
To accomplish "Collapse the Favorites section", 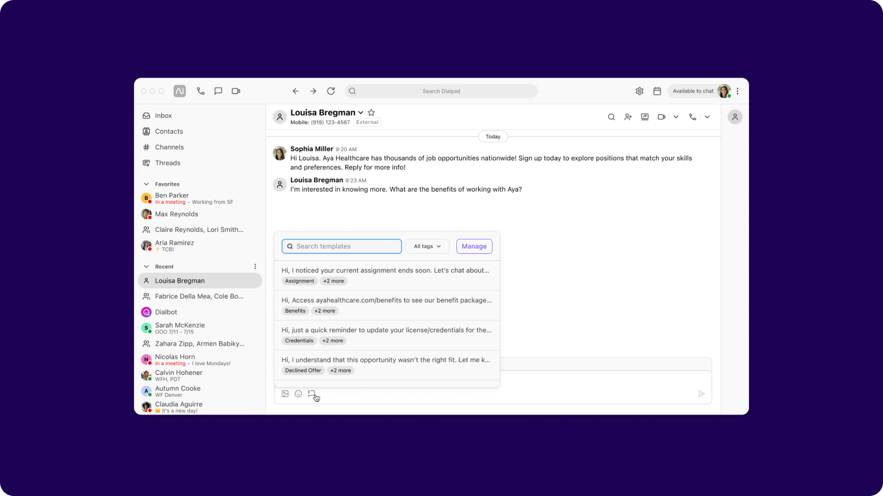I will coord(146,184).
